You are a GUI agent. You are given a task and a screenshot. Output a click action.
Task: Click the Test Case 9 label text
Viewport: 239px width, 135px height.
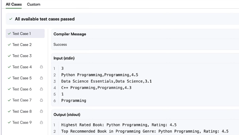pos(22,123)
